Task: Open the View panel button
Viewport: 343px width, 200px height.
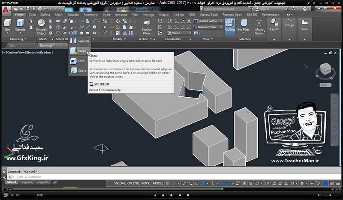Action: [304, 29]
